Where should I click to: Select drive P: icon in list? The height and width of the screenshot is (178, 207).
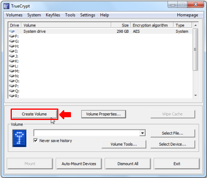pyautogui.click(x=12, y=86)
